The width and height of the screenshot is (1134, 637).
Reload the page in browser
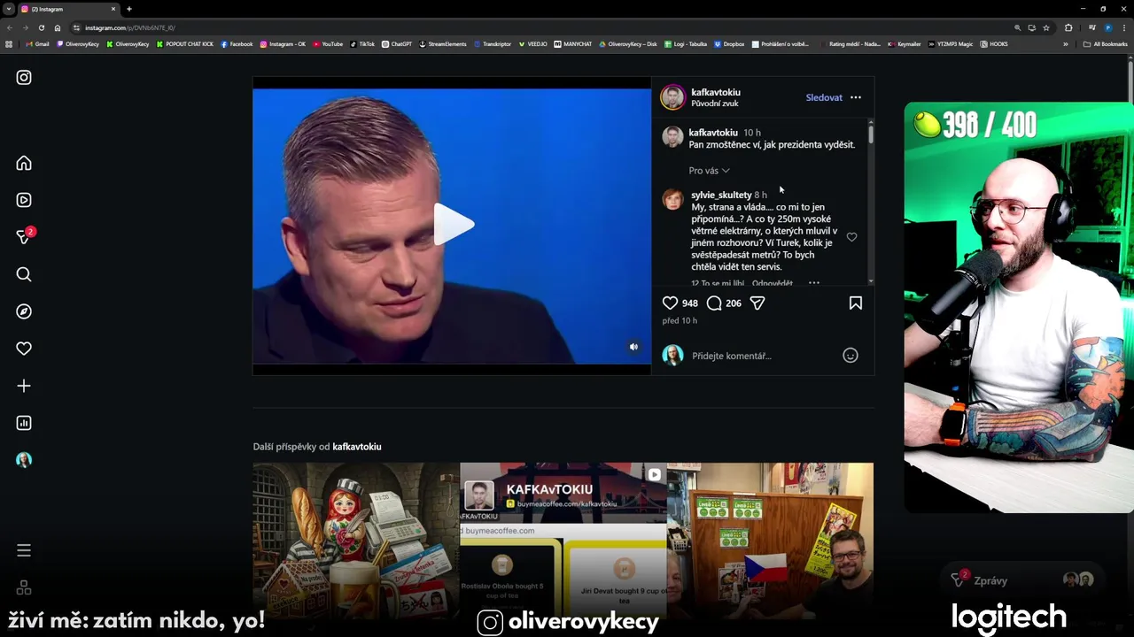pyautogui.click(x=41, y=27)
